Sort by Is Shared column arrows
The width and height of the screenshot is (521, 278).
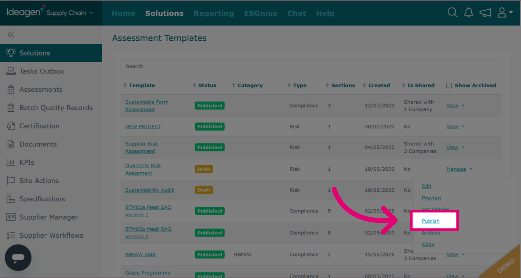pos(404,85)
